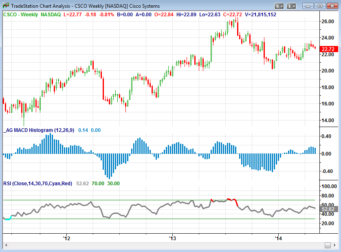The width and height of the screenshot is (341, 252).
Task: Click the Hi=22.89 high value
Action: point(186,15)
